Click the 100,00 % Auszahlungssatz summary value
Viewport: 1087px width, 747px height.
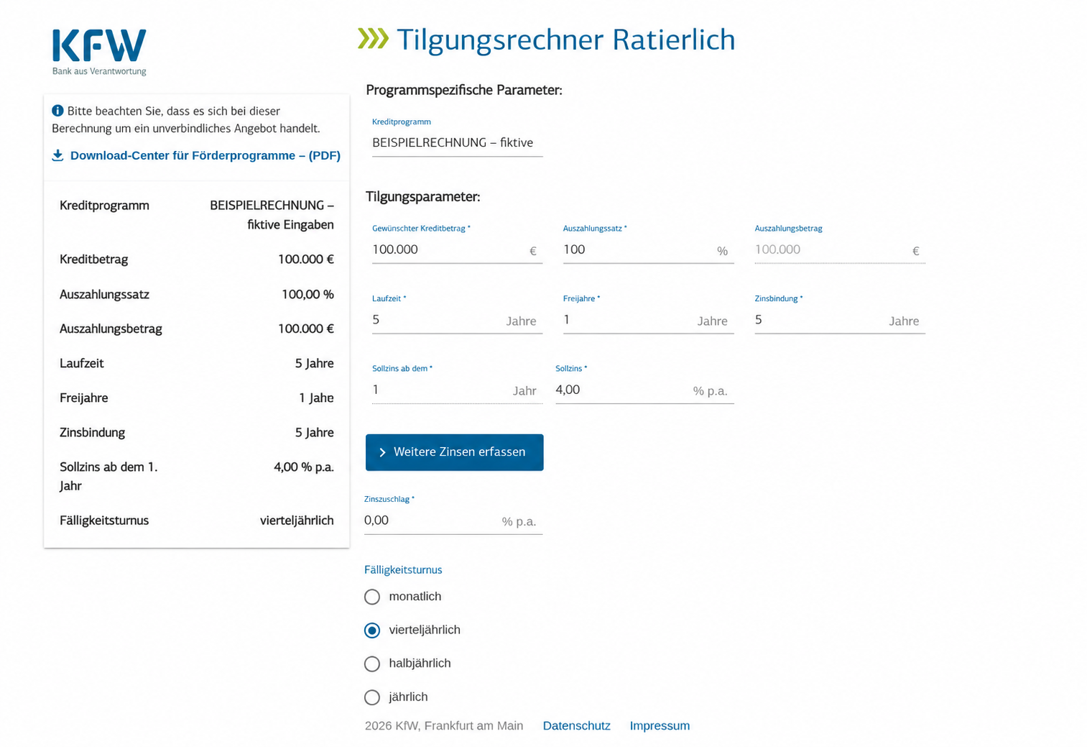307,294
